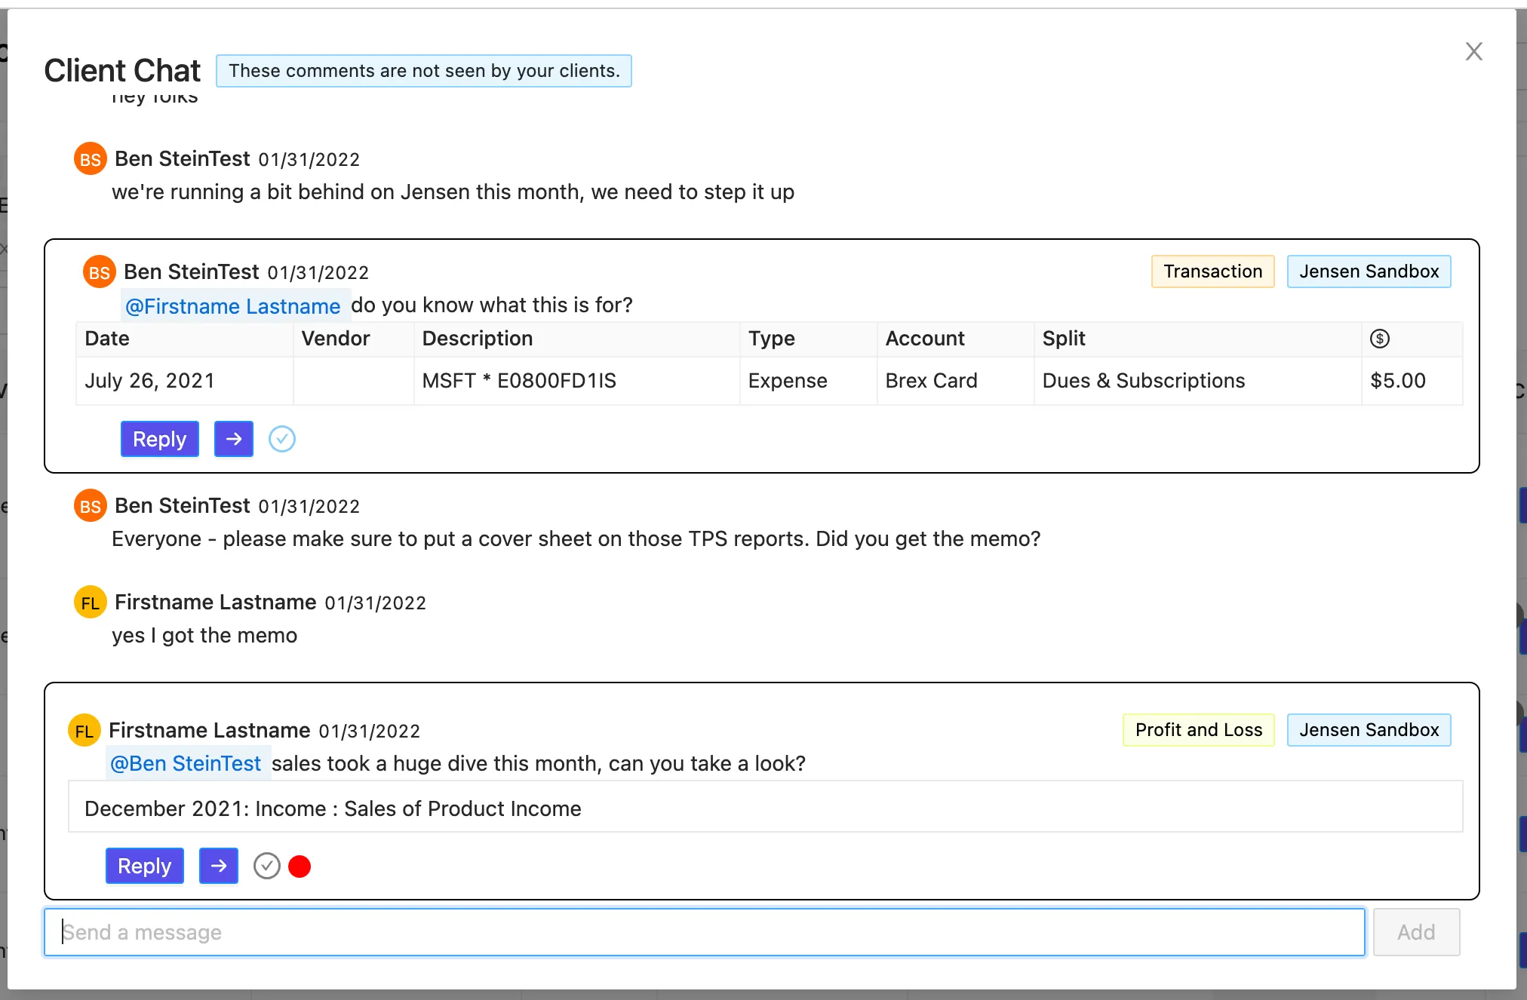Close the Client Chat dialog

click(x=1473, y=51)
